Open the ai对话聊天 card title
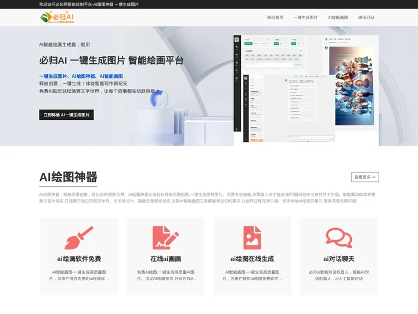This screenshot has width=418, height=314. 339,259
